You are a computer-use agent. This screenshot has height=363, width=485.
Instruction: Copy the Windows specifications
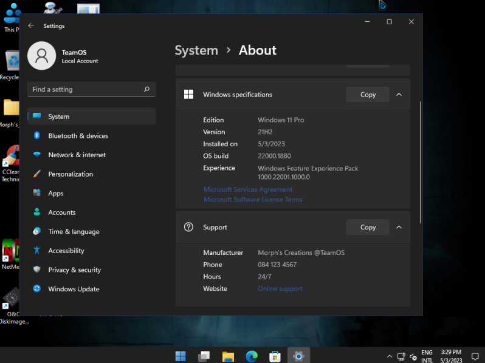(x=368, y=95)
